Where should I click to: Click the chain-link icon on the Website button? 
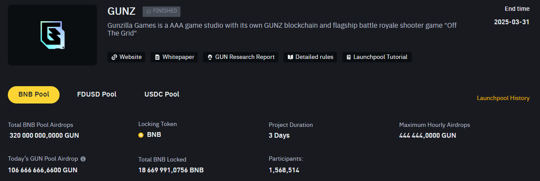pyautogui.click(x=114, y=57)
